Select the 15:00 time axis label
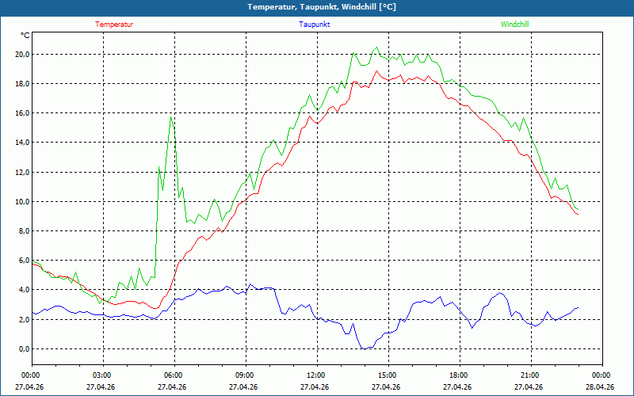 (387, 375)
